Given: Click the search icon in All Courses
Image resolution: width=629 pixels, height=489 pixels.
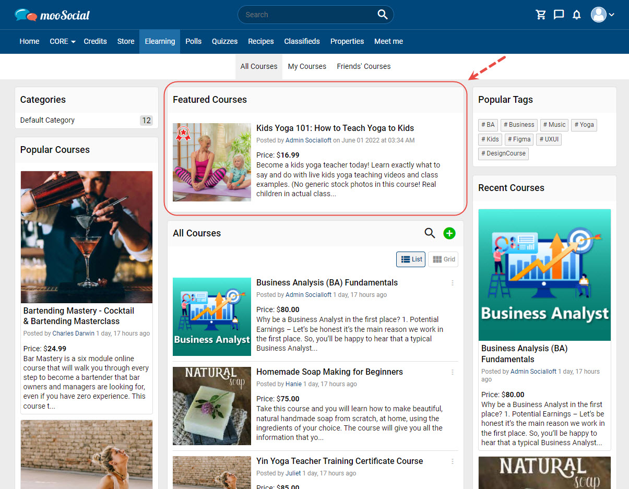Looking at the screenshot, I should (x=430, y=233).
